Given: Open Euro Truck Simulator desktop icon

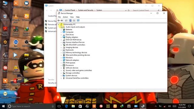Looking at the screenshot, I should [x=5, y=57].
